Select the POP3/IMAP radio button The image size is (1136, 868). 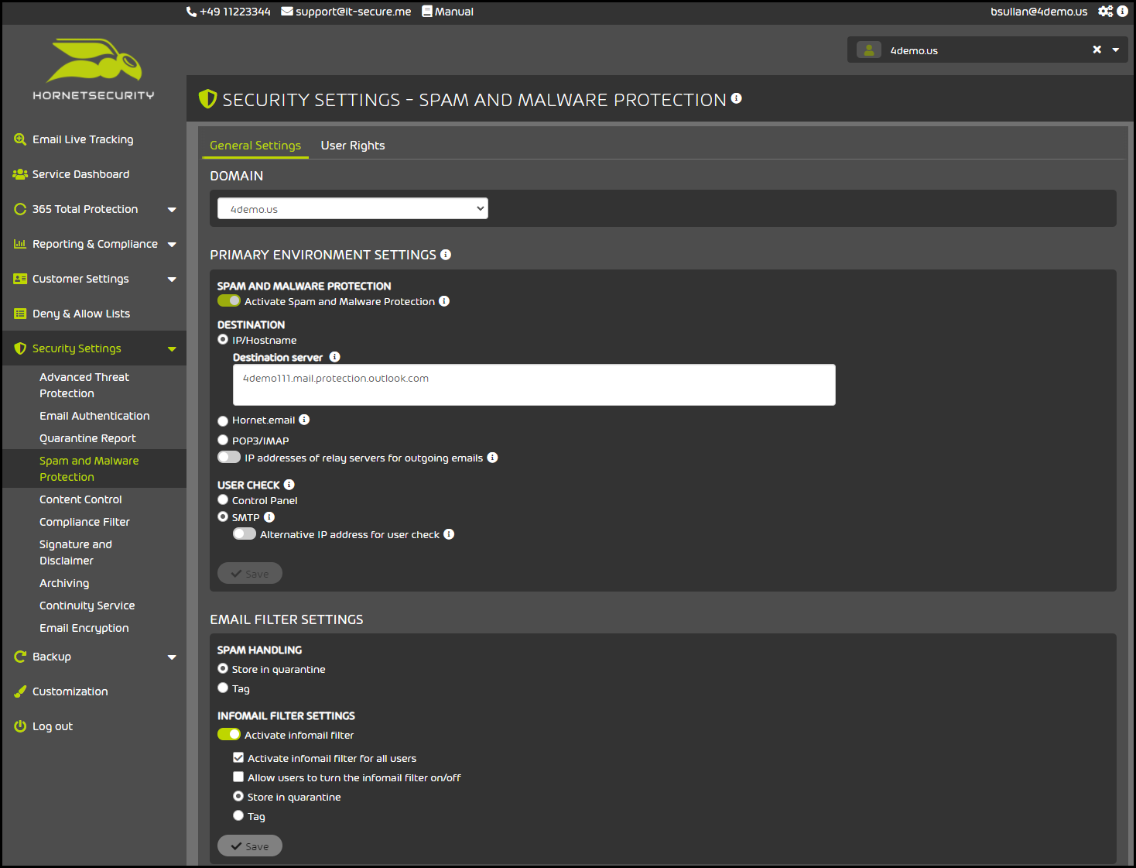223,440
